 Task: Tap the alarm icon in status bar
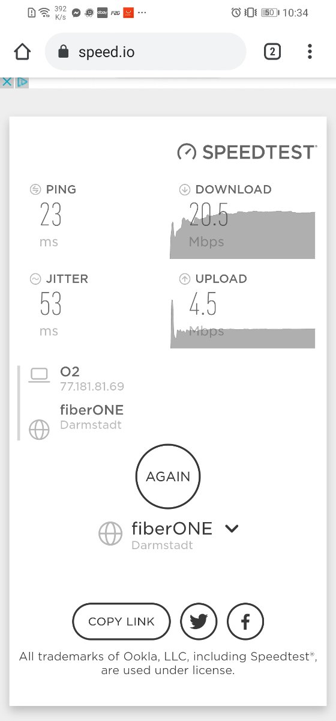point(236,12)
